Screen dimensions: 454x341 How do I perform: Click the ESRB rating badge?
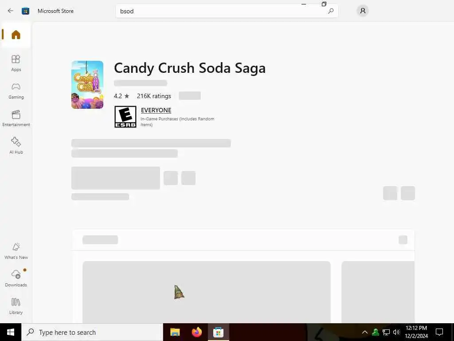coord(125,117)
